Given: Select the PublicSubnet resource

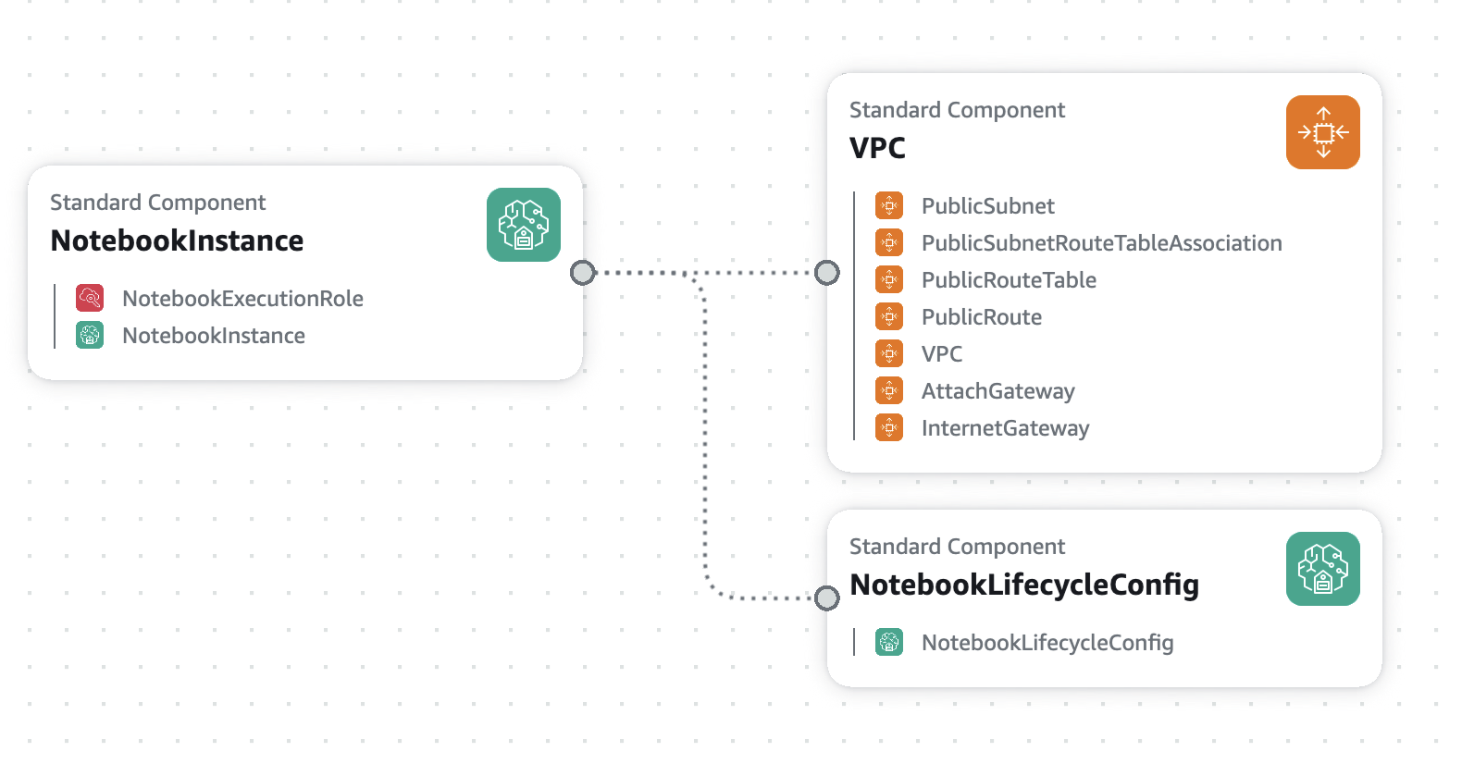Looking at the screenshot, I should (988, 206).
